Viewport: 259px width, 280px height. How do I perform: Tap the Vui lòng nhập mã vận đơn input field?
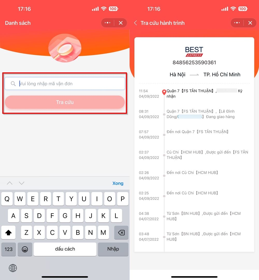[x=65, y=84]
